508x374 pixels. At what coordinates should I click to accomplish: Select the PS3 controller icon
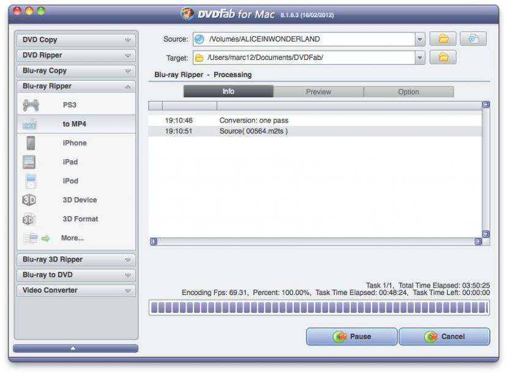[31, 105]
